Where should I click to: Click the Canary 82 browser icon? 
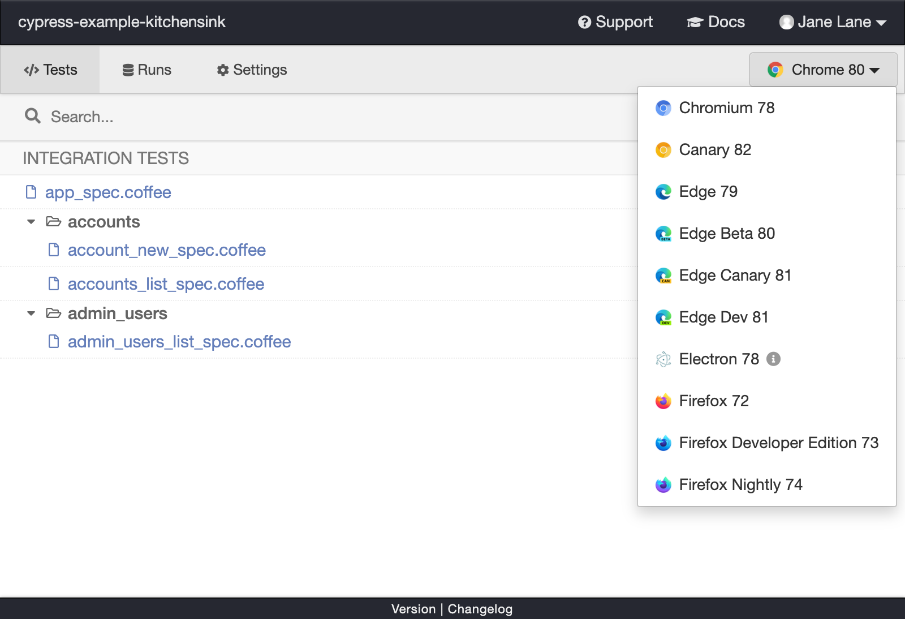pos(663,150)
